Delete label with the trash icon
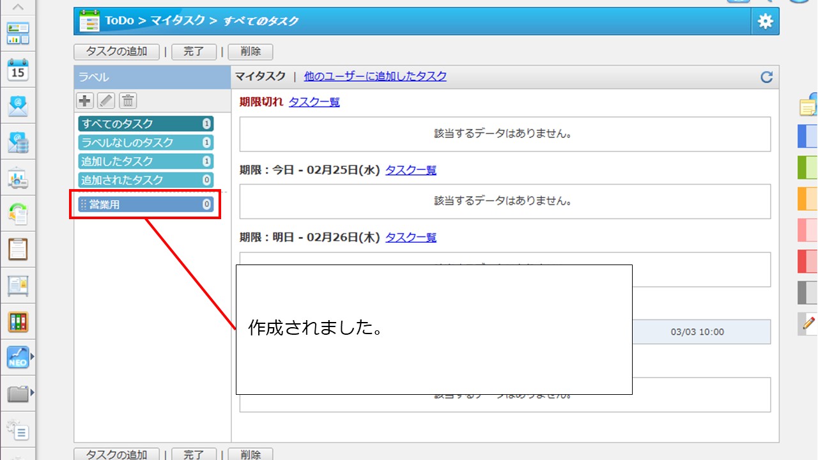818x460 pixels. pyautogui.click(x=128, y=100)
